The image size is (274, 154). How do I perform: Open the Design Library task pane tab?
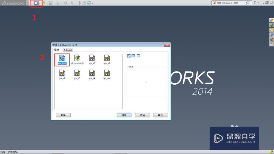[272, 25]
